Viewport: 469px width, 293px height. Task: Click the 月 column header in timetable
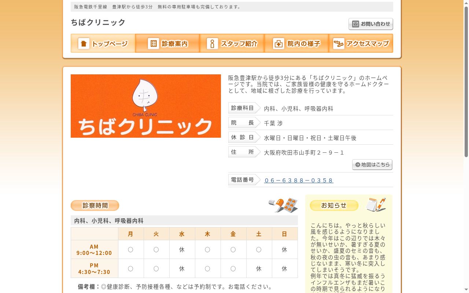[x=131, y=234]
